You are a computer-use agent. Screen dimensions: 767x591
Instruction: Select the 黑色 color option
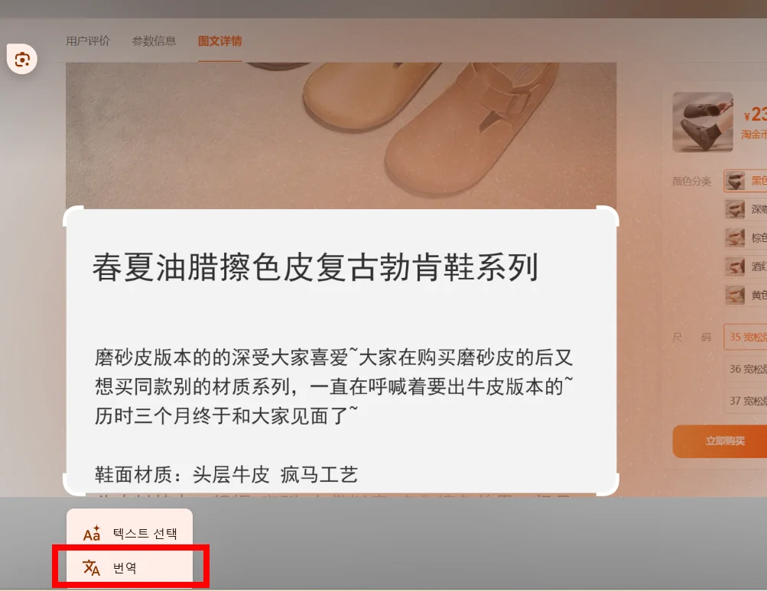tap(746, 181)
